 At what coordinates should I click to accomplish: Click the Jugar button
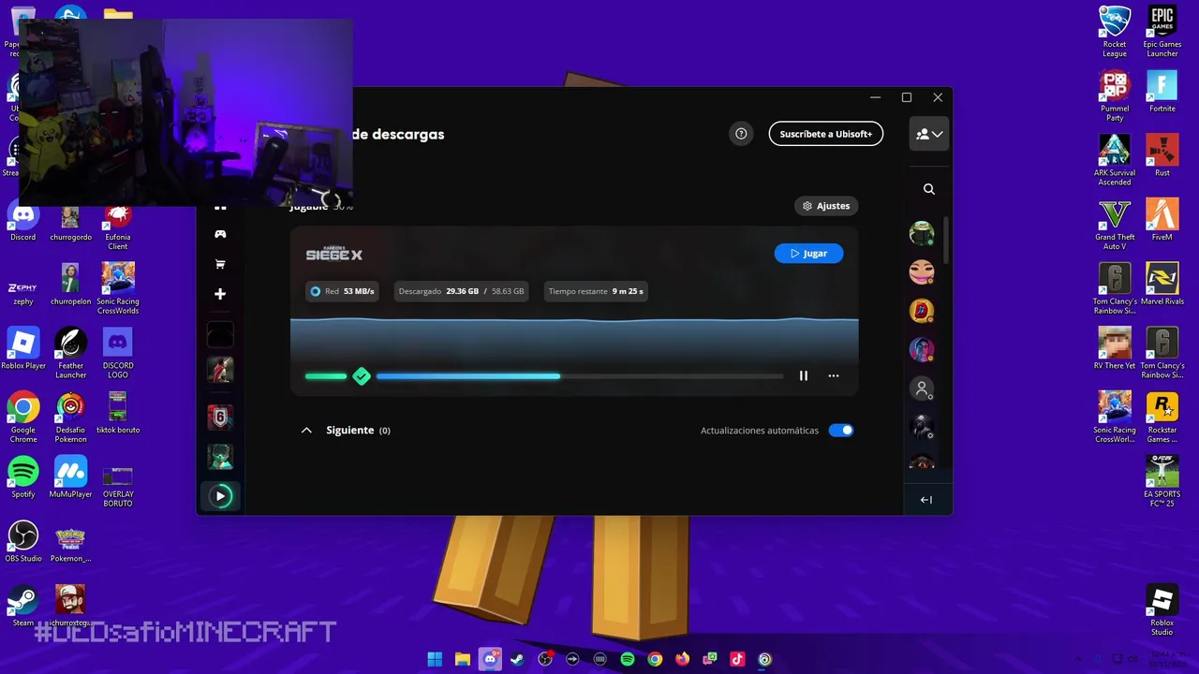[808, 254]
